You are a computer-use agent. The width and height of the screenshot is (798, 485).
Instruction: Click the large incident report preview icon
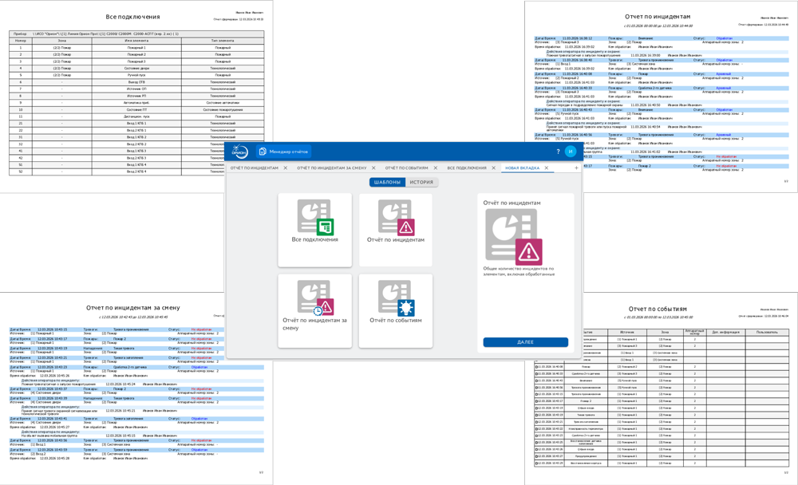513,237
